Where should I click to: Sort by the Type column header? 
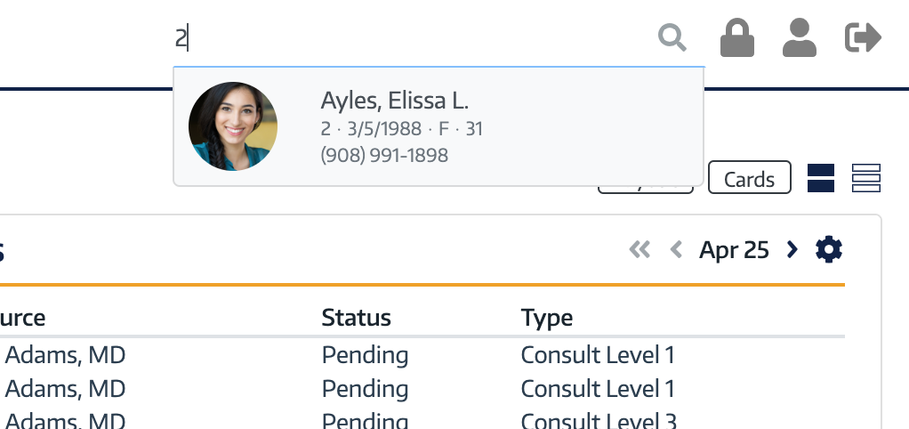[x=547, y=318]
